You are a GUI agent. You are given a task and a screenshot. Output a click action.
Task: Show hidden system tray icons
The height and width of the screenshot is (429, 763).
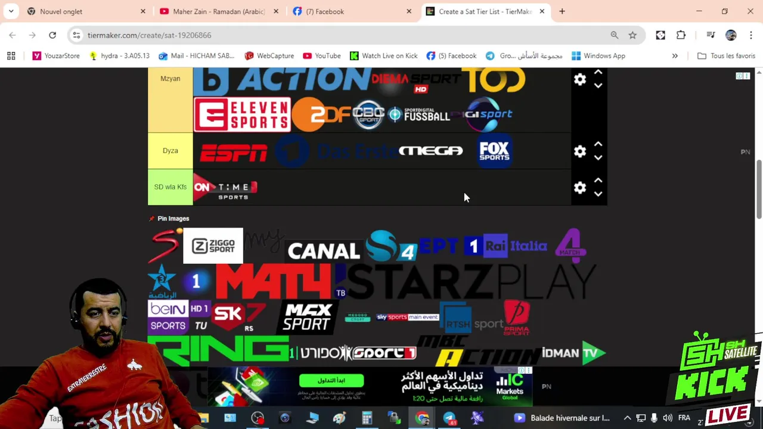click(x=627, y=418)
